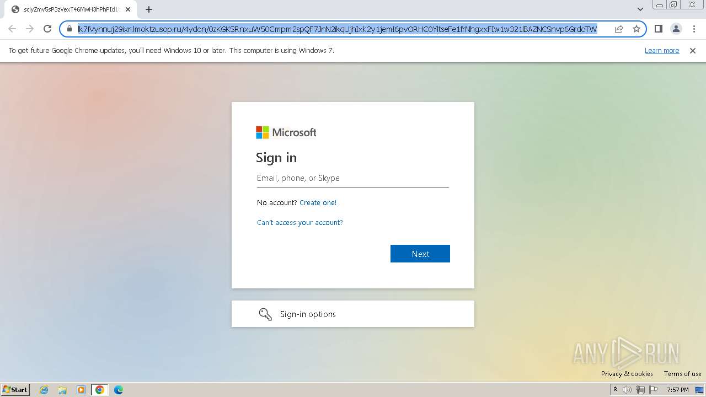Expand the tab search dropdown

(640, 9)
